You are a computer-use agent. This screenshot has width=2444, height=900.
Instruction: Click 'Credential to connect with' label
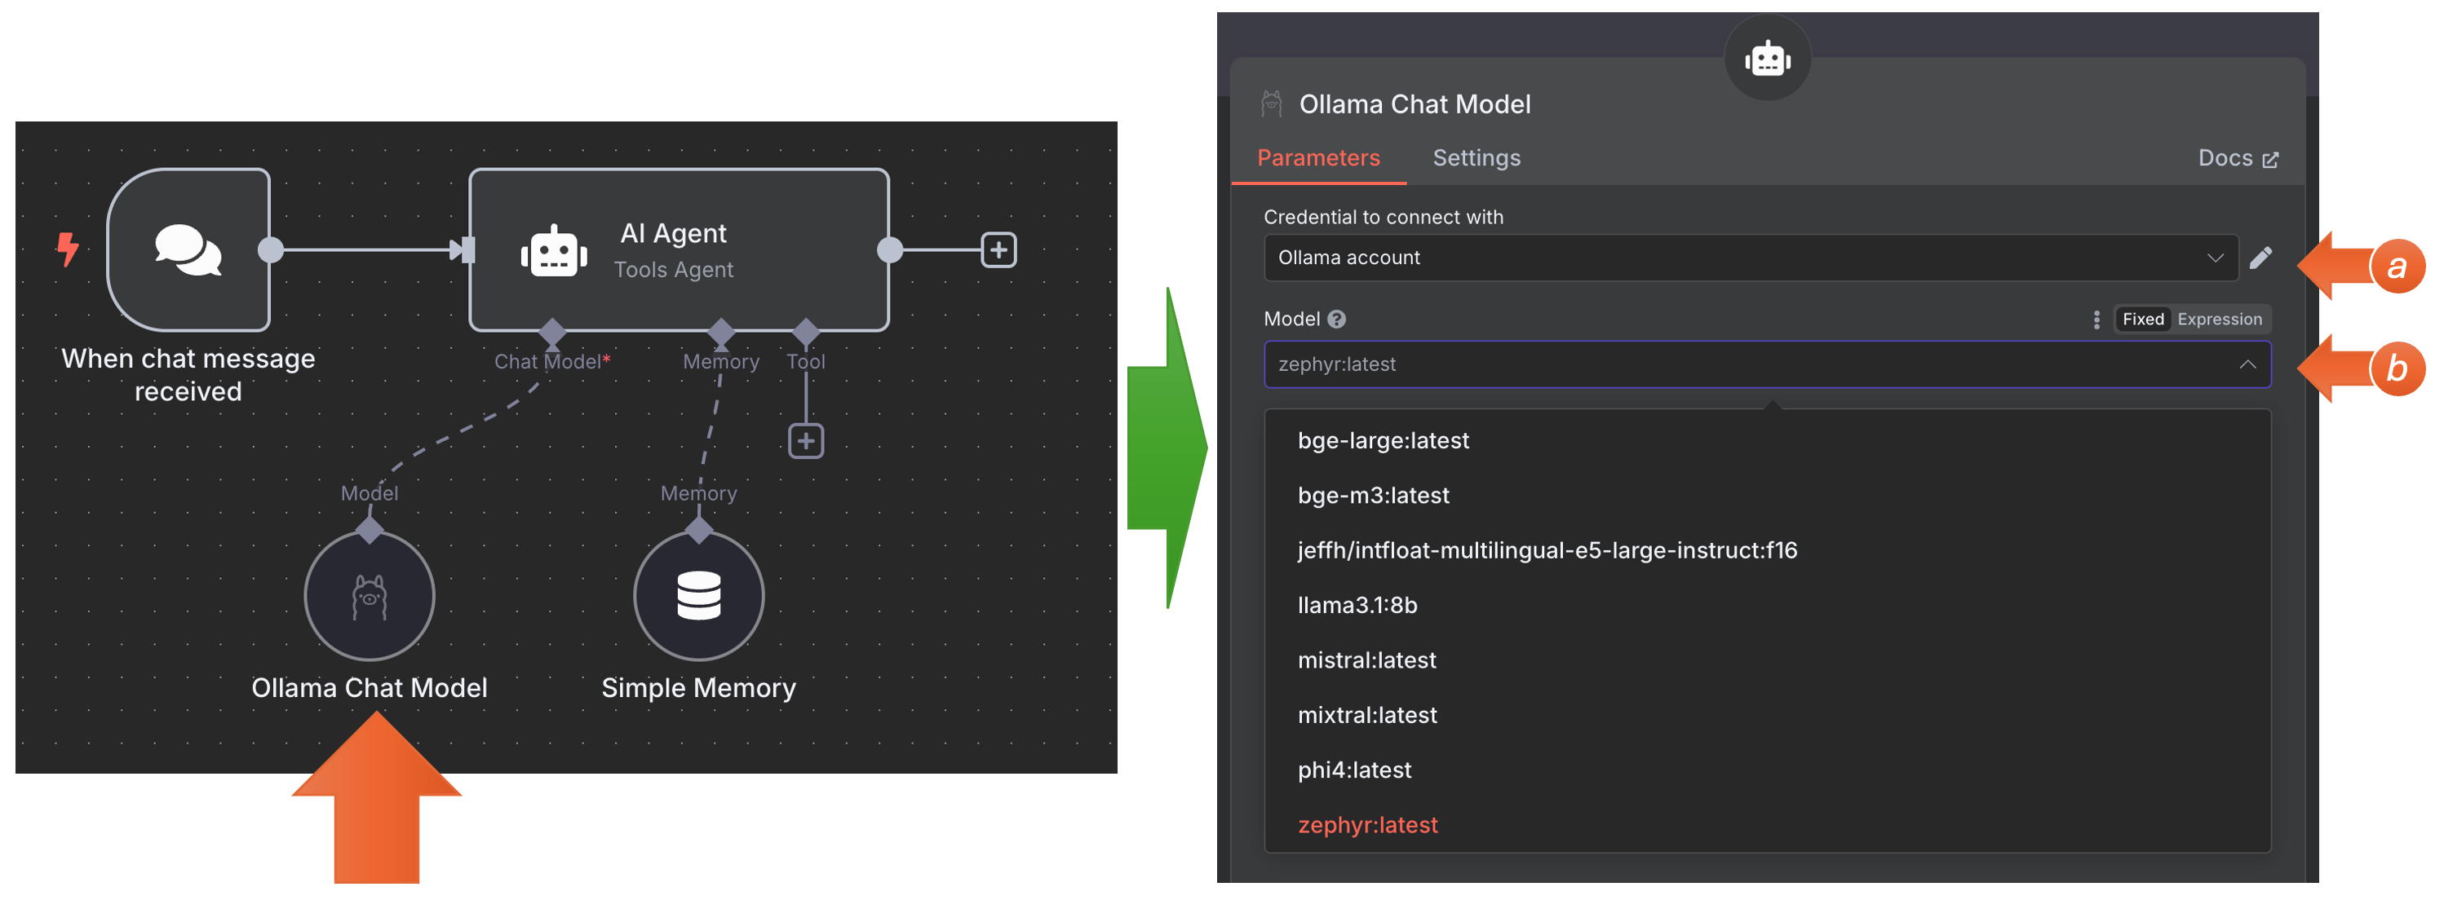click(x=1384, y=217)
